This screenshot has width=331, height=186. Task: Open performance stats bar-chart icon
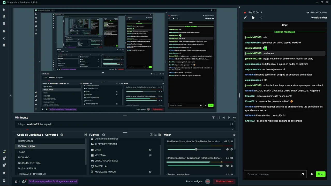(16, 181)
